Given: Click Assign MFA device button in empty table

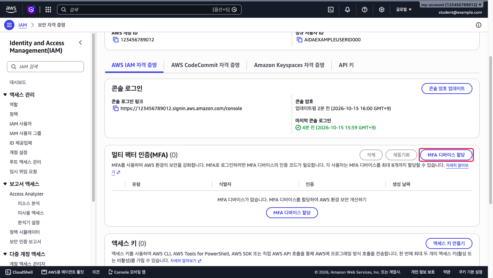Looking at the screenshot, I should coord(292,213).
